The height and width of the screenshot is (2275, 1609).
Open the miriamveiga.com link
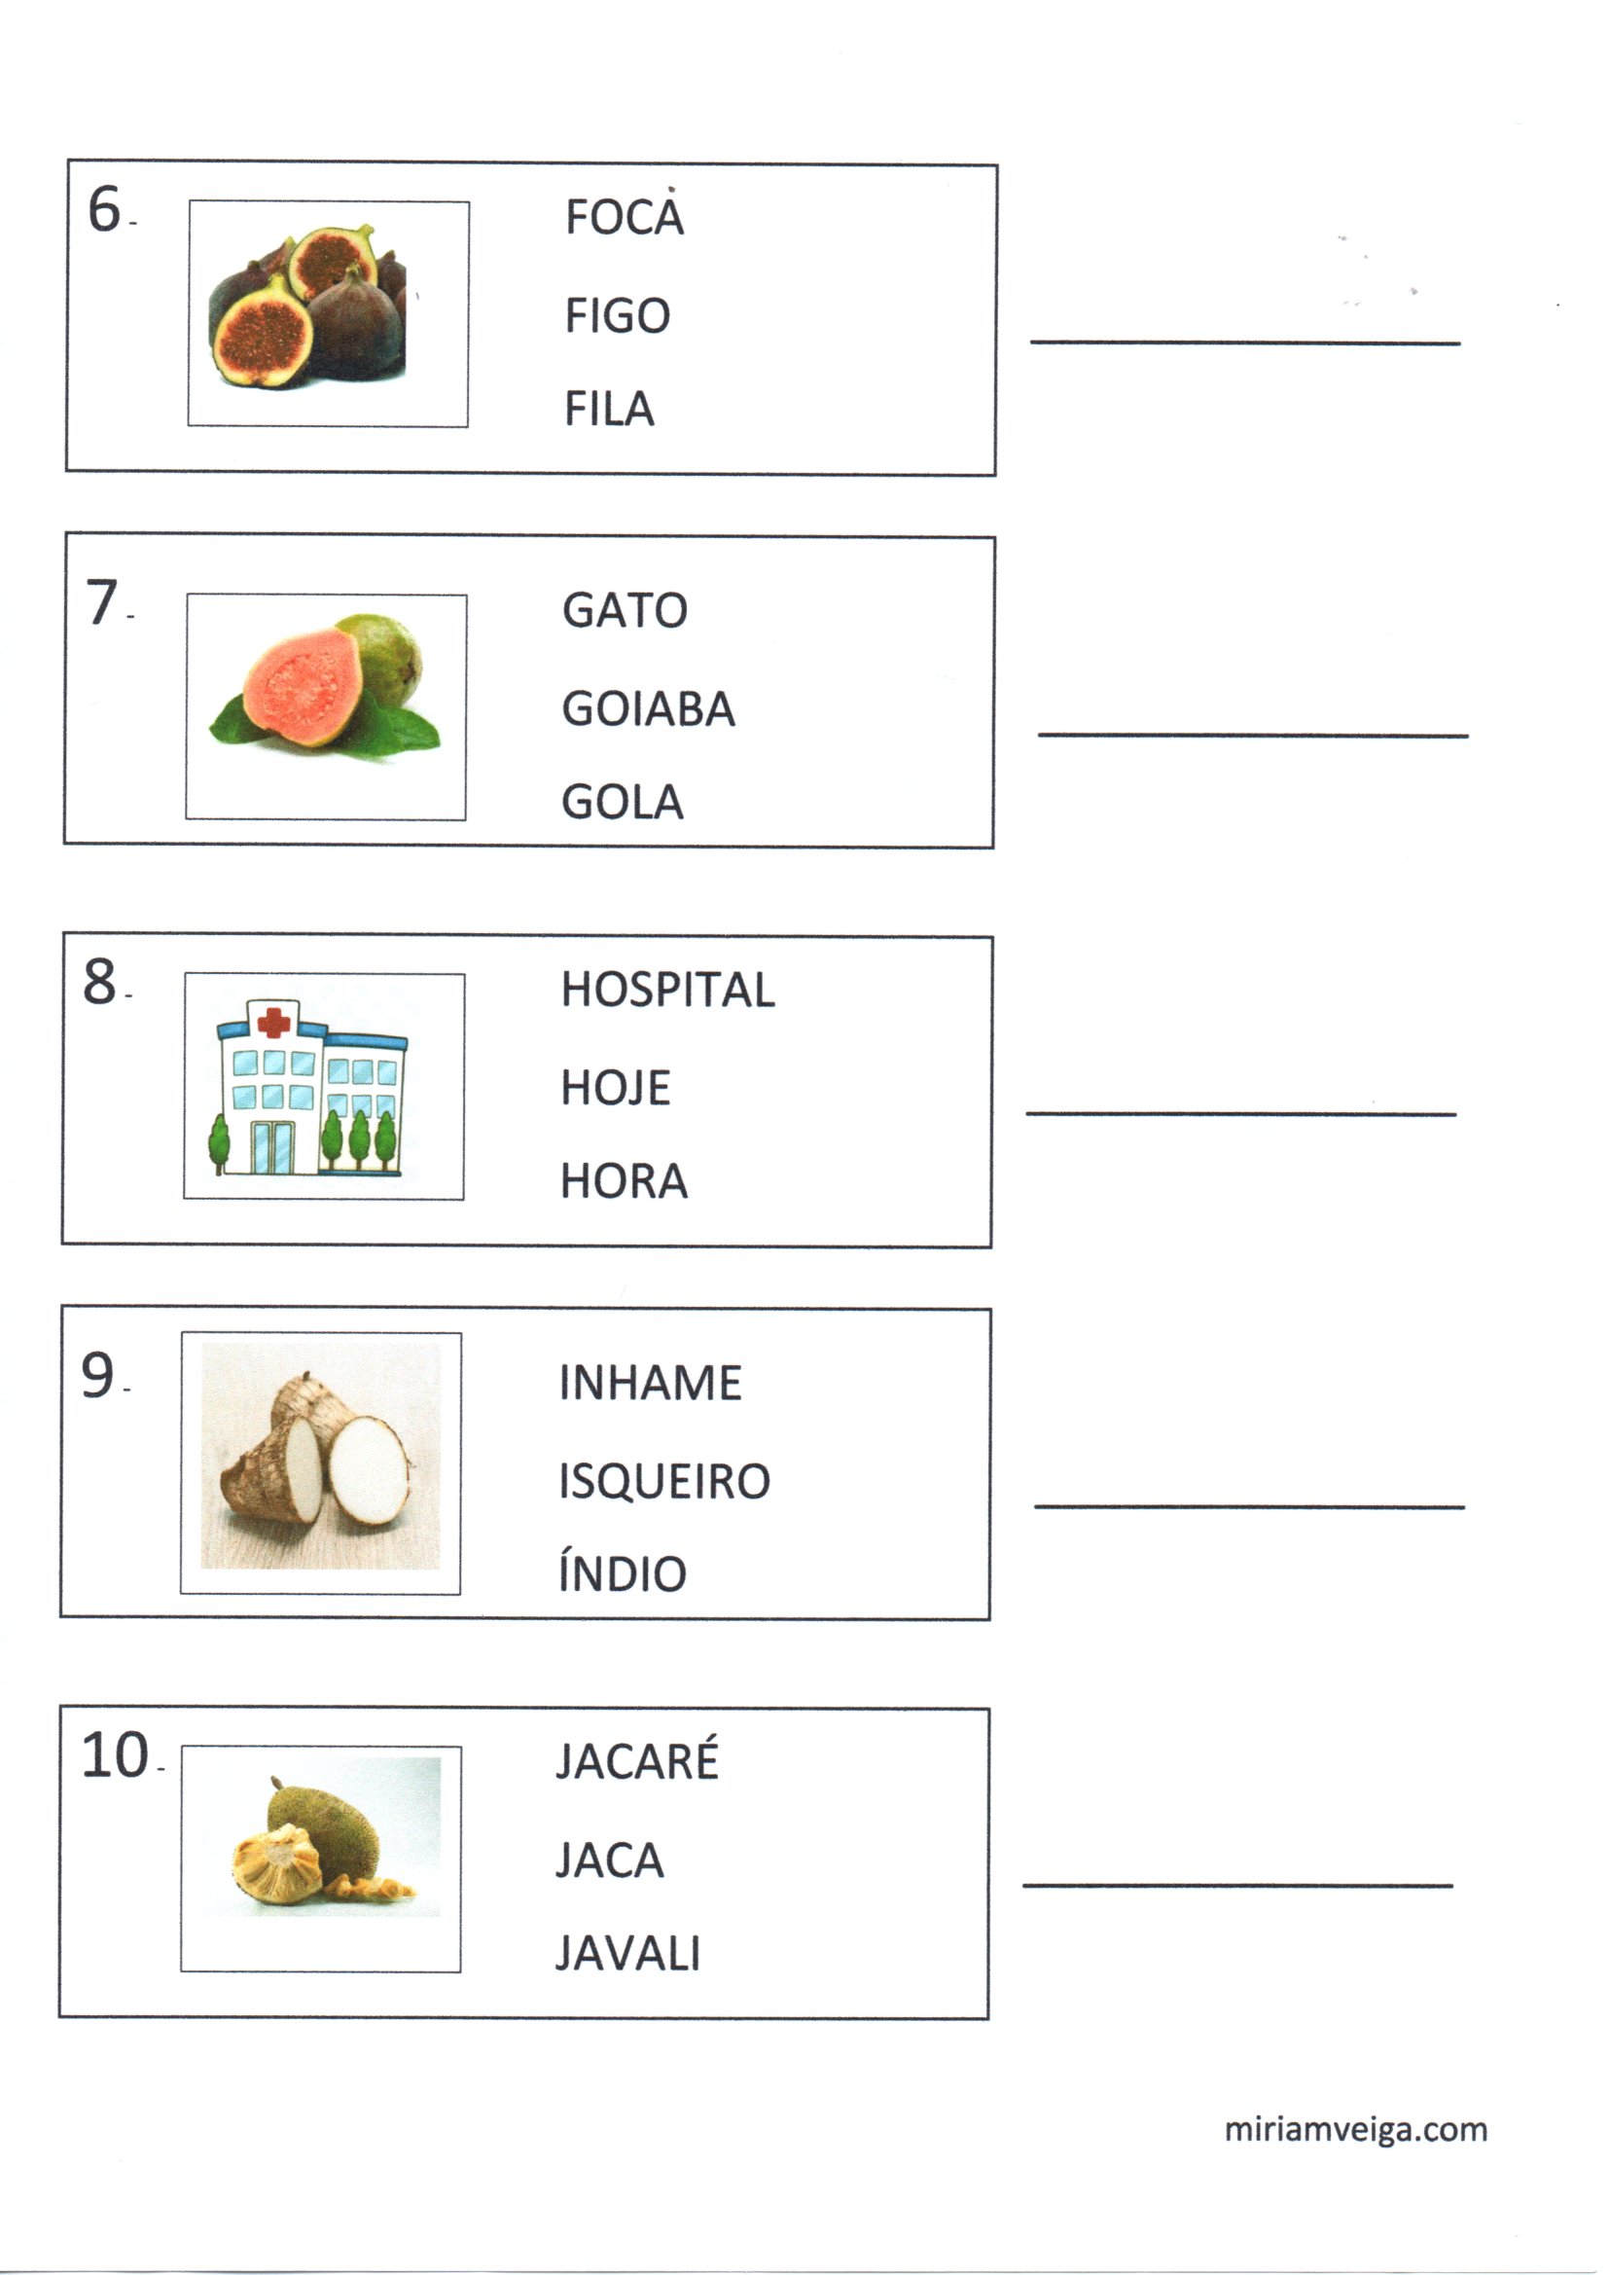click(x=1355, y=2129)
